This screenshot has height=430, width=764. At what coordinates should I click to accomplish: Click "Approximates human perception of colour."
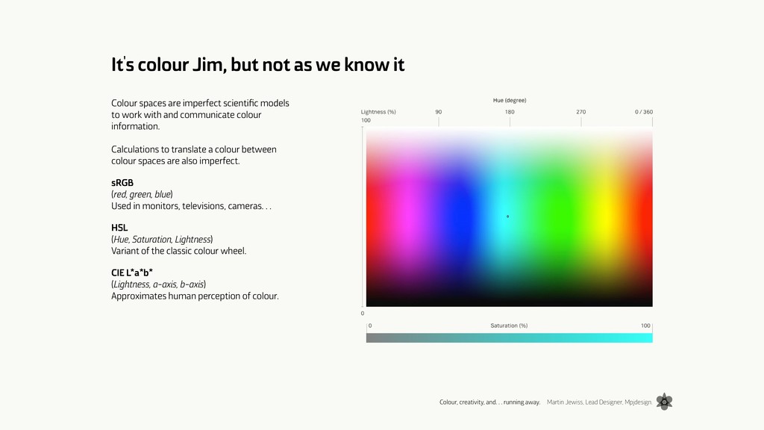195,296
